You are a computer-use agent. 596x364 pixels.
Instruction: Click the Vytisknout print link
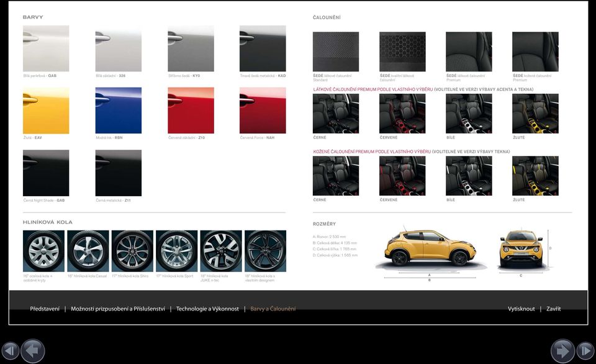(521, 309)
